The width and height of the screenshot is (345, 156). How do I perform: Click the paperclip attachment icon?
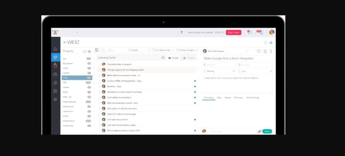pyautogui.click(x=259, y=131)
